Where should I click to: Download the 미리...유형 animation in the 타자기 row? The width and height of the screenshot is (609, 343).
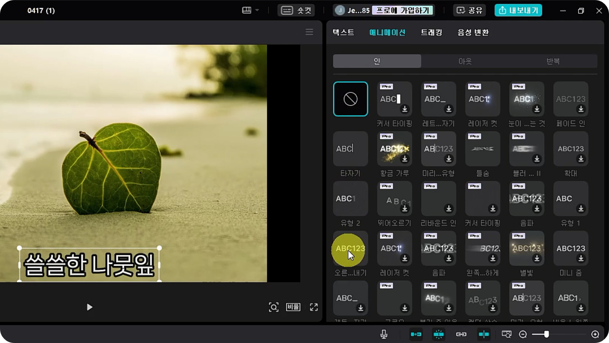pos(449,159)
